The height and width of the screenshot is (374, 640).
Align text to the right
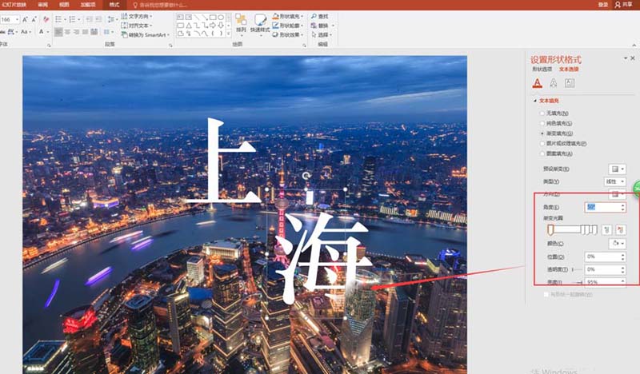point(76,31)
